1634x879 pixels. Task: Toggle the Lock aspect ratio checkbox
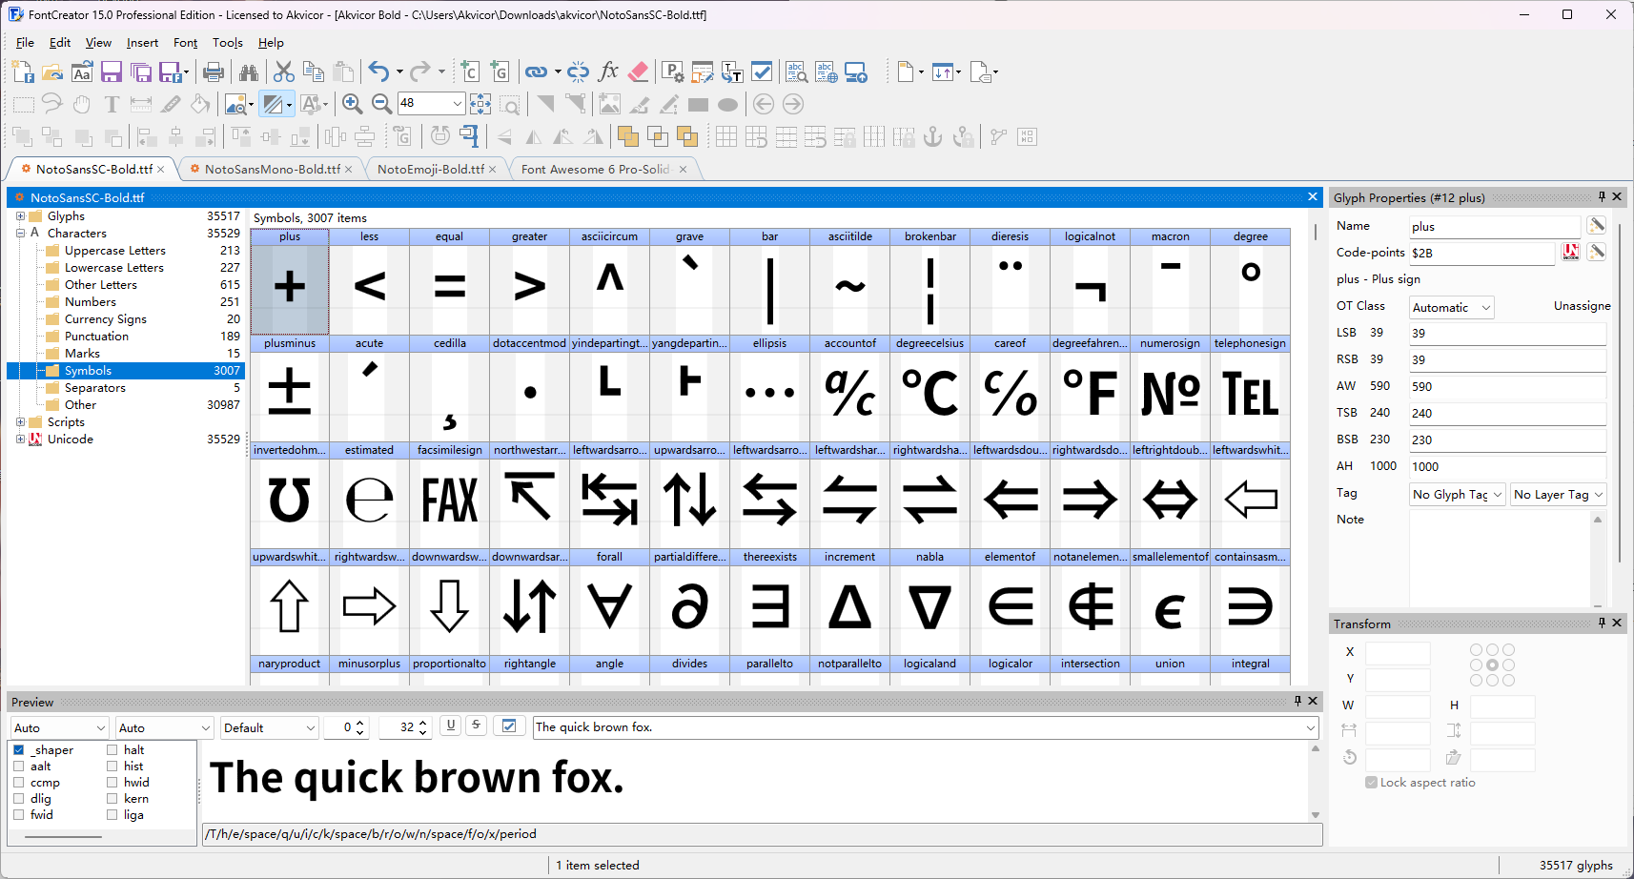click(1371, 783)
